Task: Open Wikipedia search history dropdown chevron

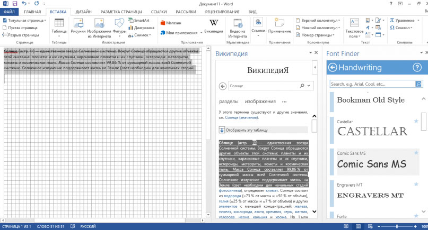Action: coord(309,86)
